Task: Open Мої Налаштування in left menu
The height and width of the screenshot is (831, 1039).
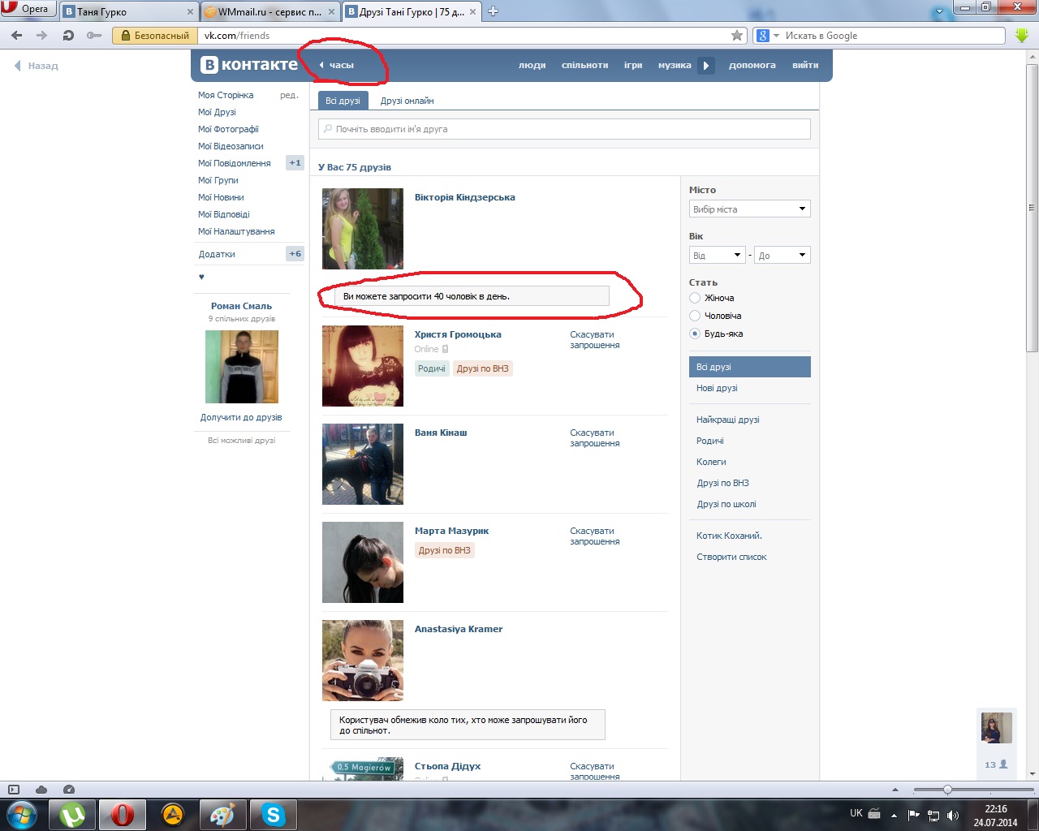Action: pyautogui.click(x=236, y=231)
